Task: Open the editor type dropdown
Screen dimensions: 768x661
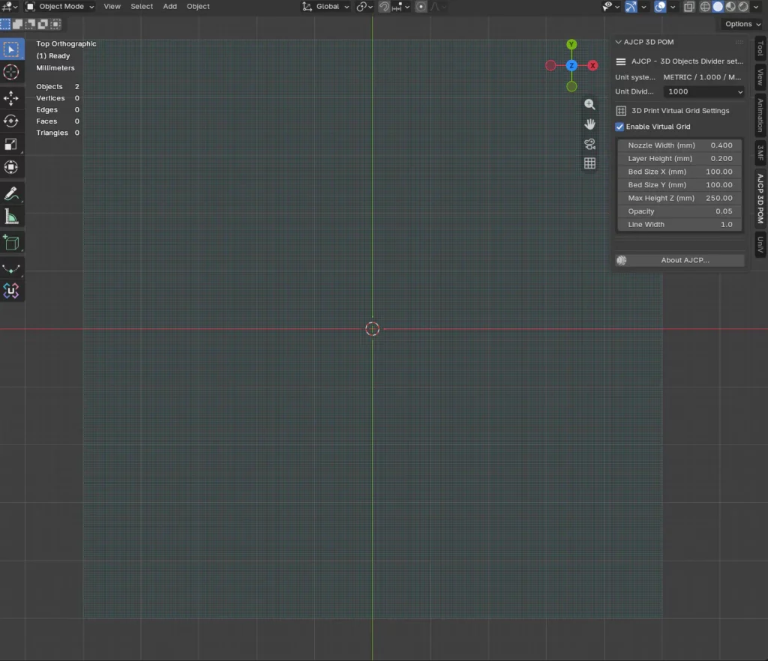Action: point(10,6)
